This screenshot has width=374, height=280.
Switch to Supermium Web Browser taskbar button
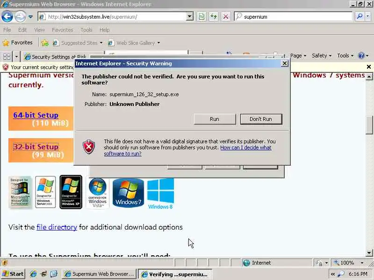click(100, 274)
